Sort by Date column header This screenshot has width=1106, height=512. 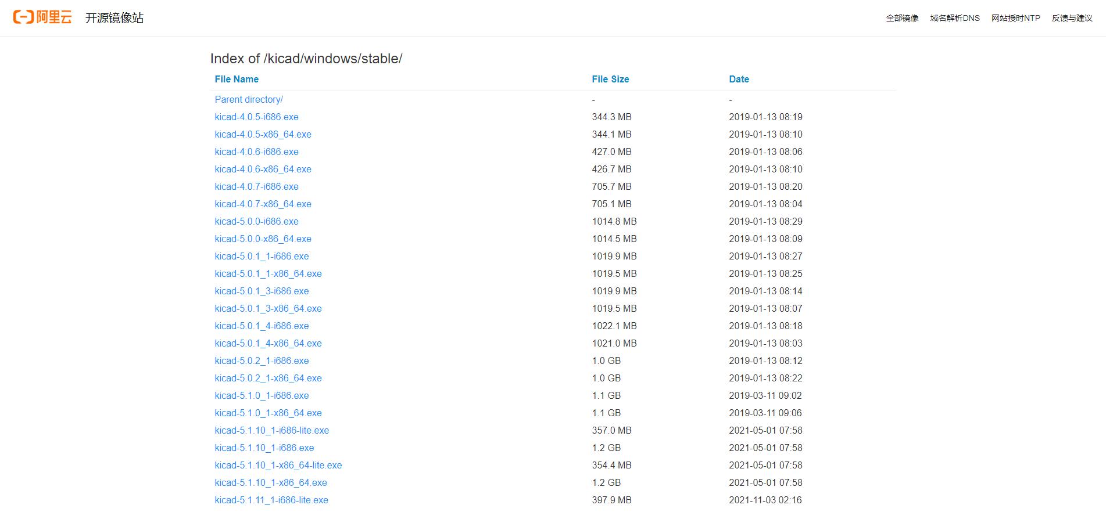(739, 79)
